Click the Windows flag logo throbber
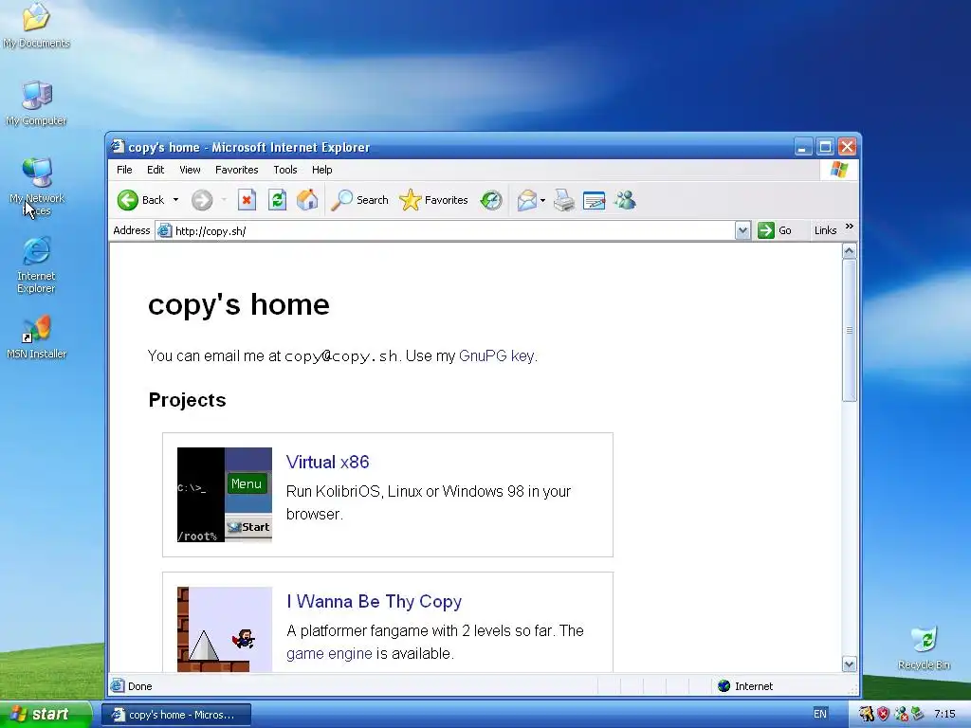 [839, 170]
